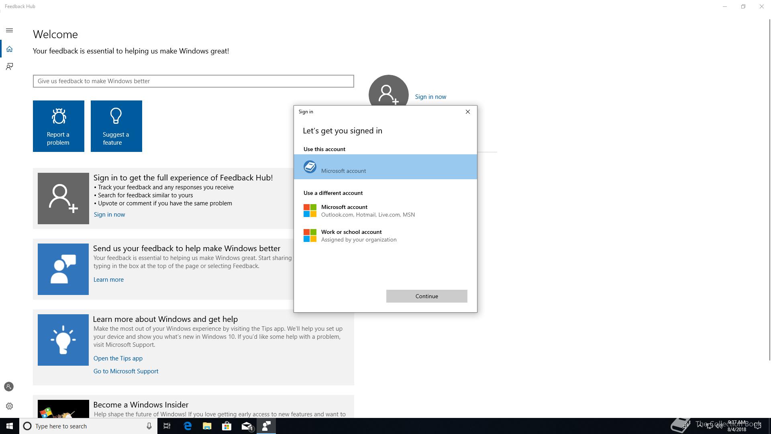Click the add-user avatar near Sign in now
This screenshot has width=771, height=434.
(388, 90)
